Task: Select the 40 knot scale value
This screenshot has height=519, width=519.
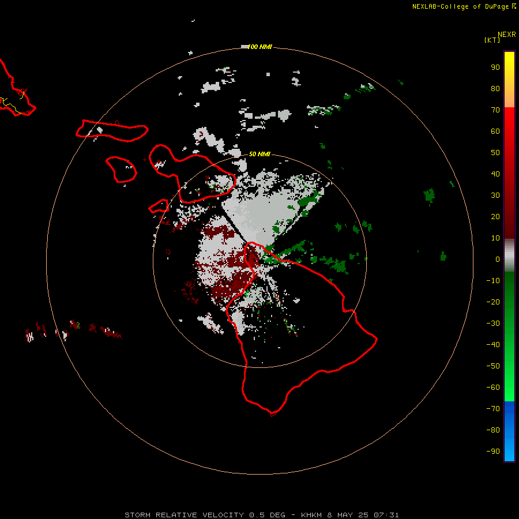Action: pyautogui.click(x=495, y=174)
